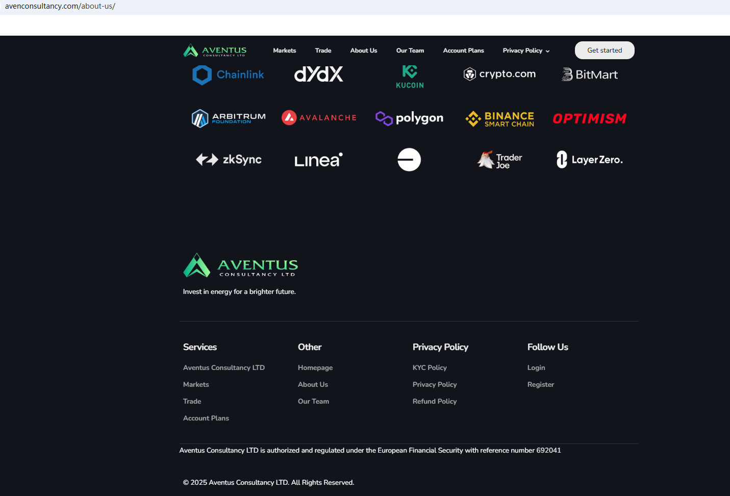Click the Other column heading
730x496 pixels.
click(310, 347)
